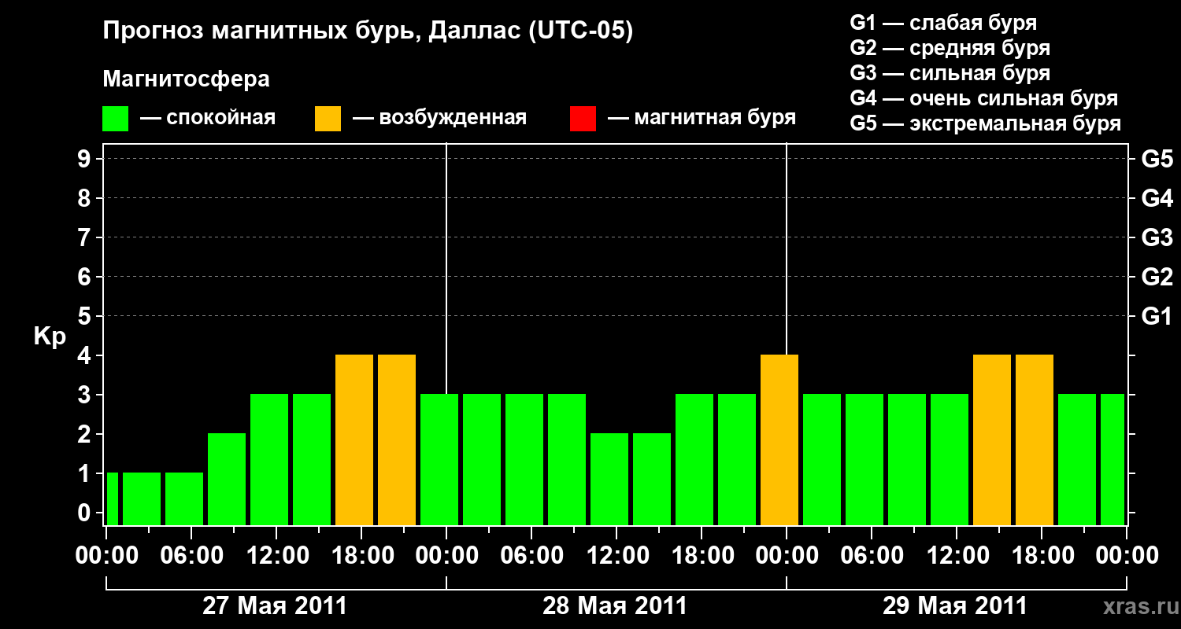Image resolution: width=1181 pixels, height=629 pixels.
Task: Click '18:00' time label under 28 Мая
Action: (705, 556)
